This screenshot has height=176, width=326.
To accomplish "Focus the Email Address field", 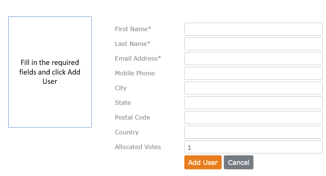I will click(x=253, y=59).
